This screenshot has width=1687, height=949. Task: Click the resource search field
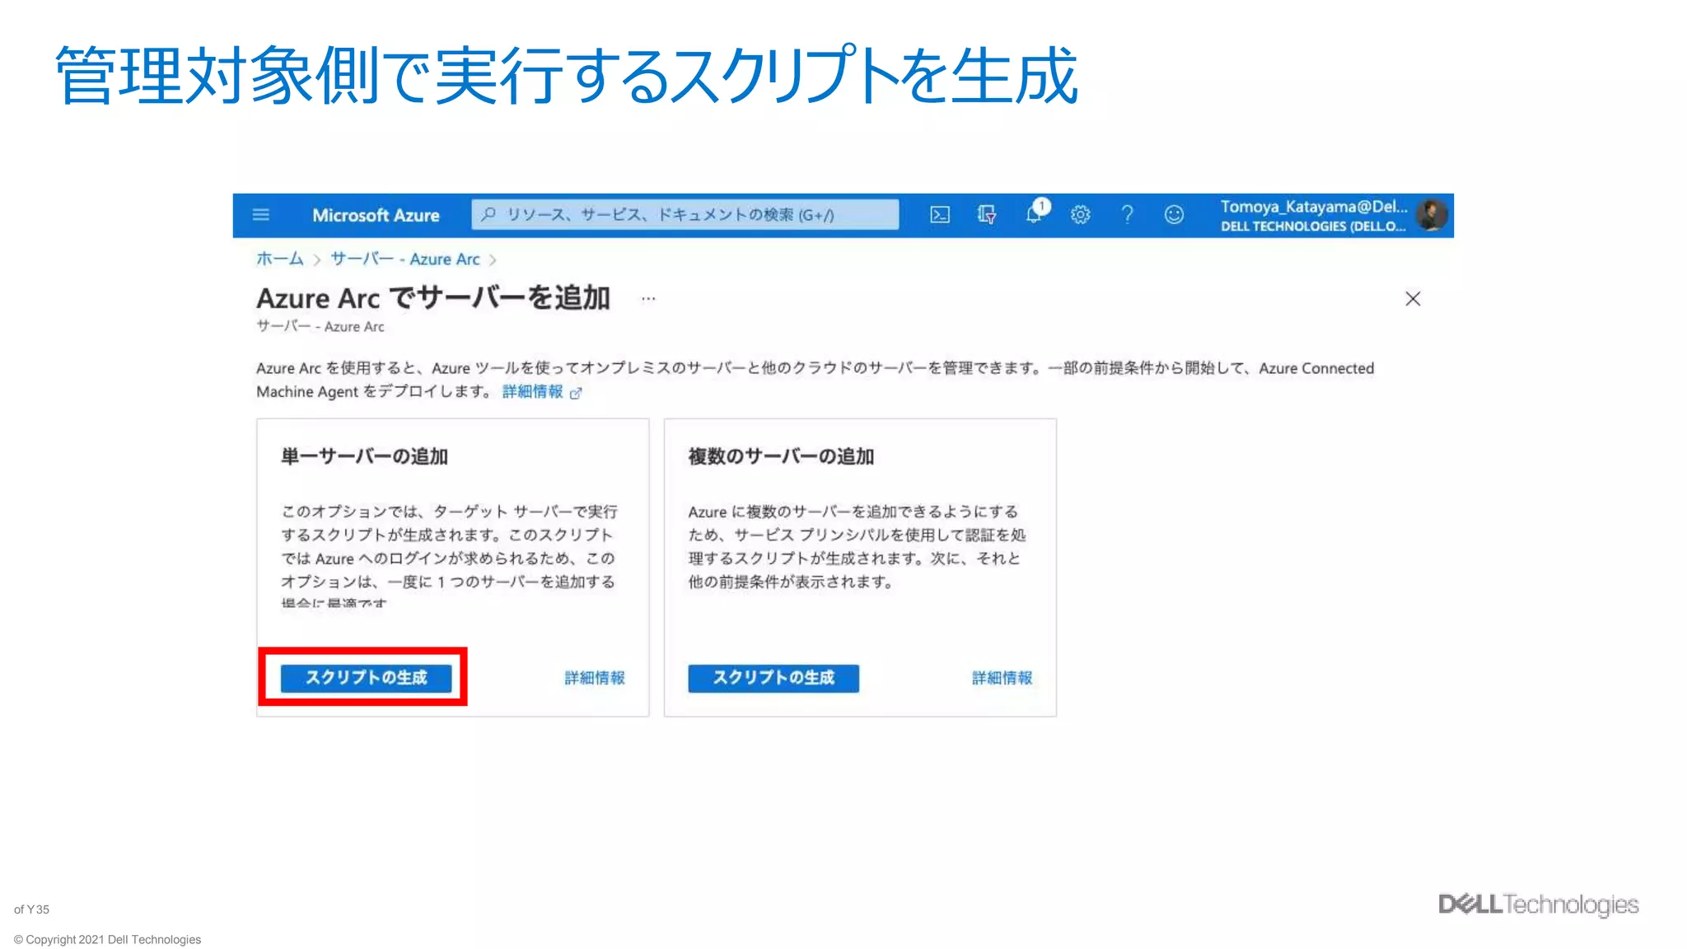685,215
